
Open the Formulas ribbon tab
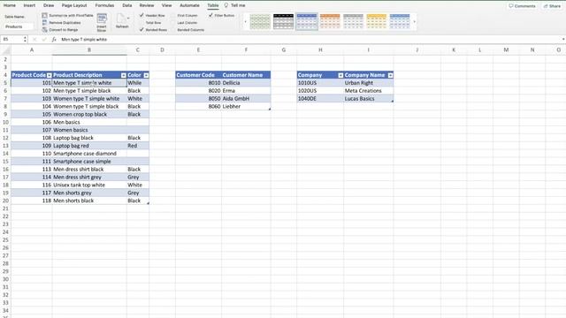(x=104, y=5)
